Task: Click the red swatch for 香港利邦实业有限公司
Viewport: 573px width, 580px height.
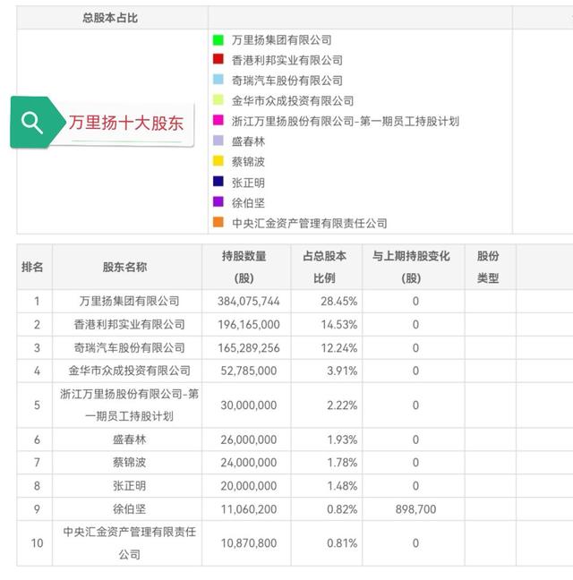Action: tap(218, 59)
